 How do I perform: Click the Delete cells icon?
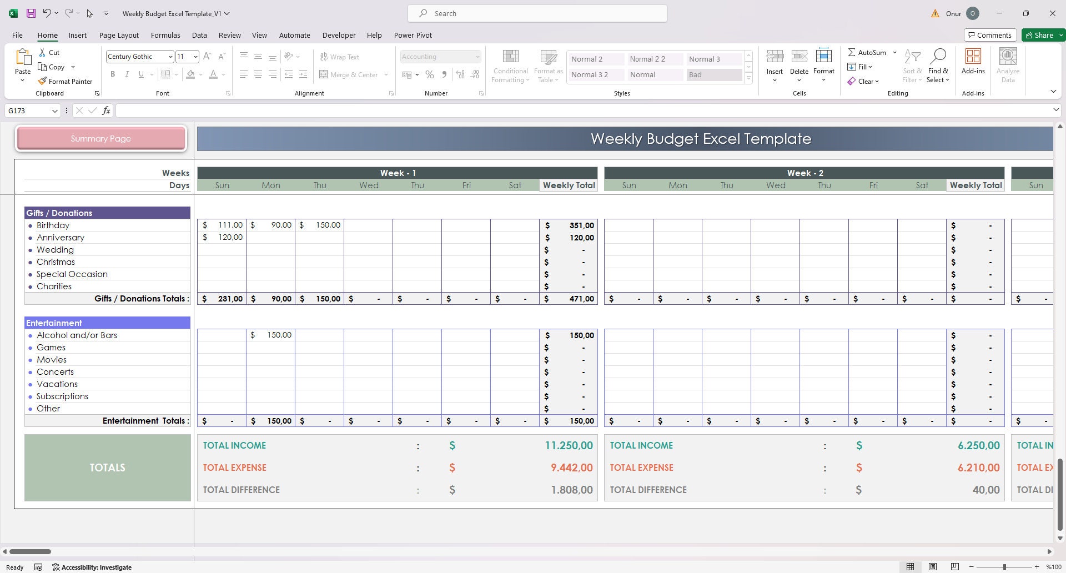tap(799, 56)
